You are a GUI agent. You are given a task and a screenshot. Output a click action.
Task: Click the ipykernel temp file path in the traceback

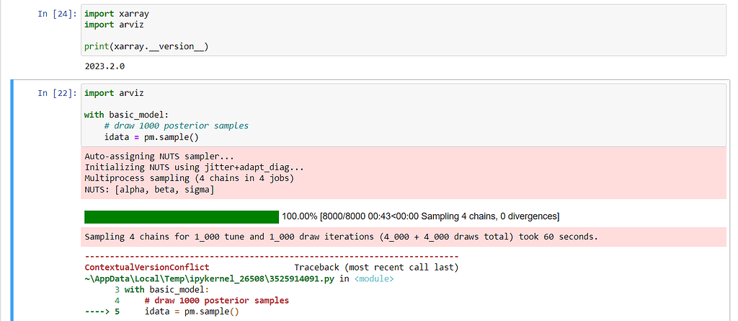(210, 278)
